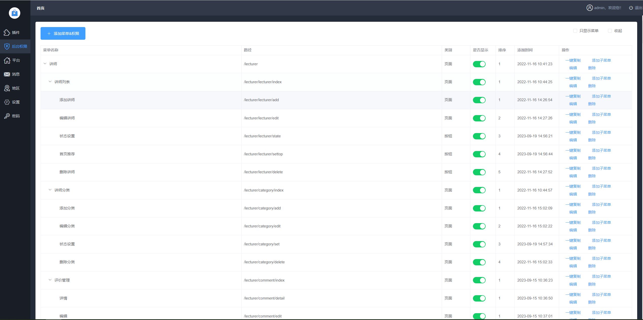Click the envelope icon for 消息
Screen dimensions: 643x320
click(x=7, y=74)
